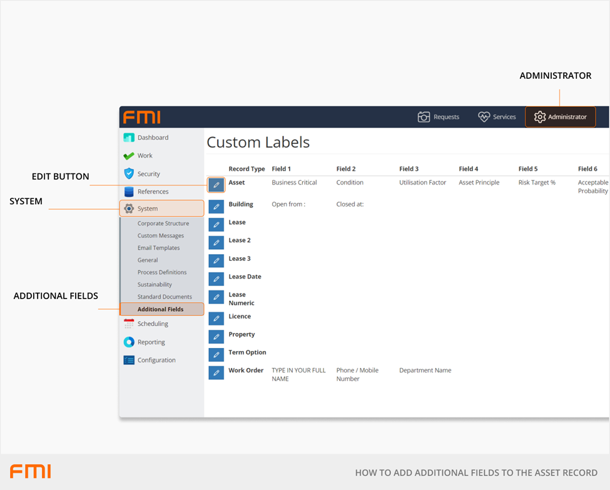
Task: Switch to the Requests tab
Action: click(x=438, y=117)
